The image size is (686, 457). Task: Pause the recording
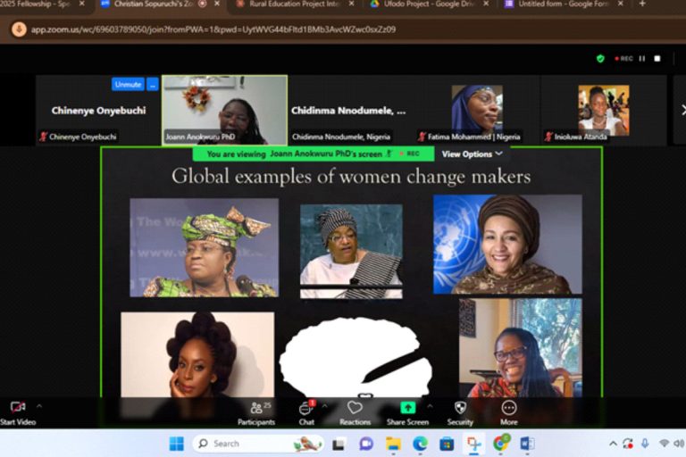(642, 59)
